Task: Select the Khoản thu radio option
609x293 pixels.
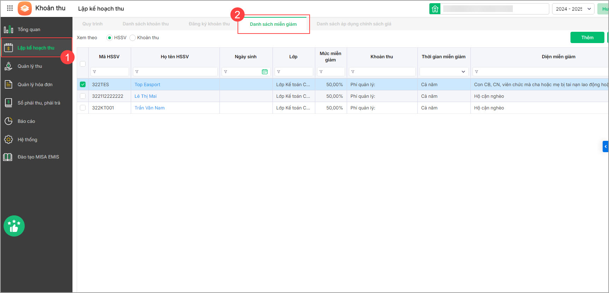Action: coord(133,38)
